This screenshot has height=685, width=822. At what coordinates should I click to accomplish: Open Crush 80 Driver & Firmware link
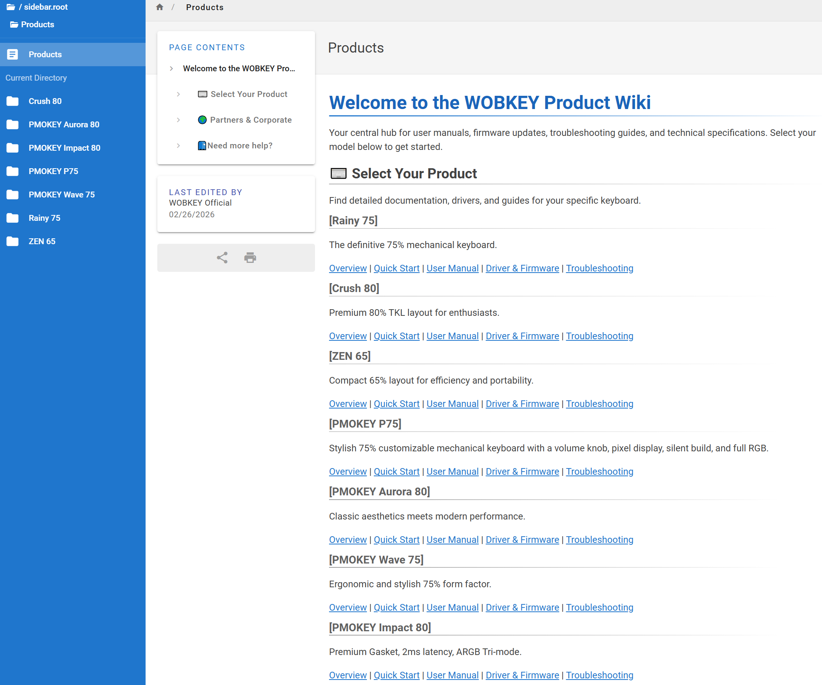[522, 336]
